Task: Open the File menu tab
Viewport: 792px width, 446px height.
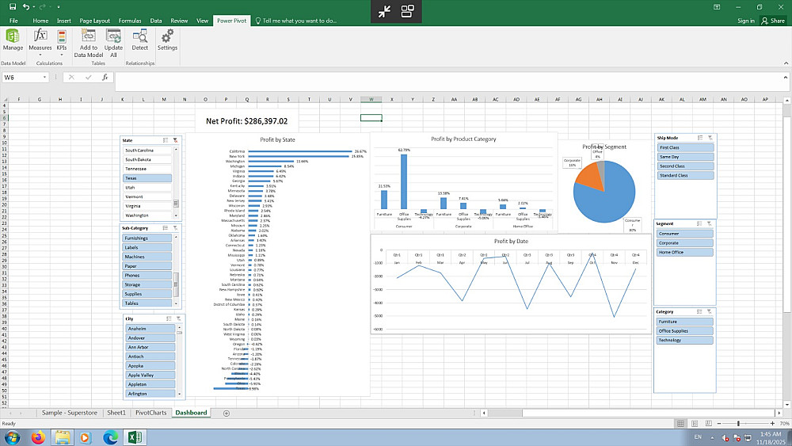Action: point(13,21)
